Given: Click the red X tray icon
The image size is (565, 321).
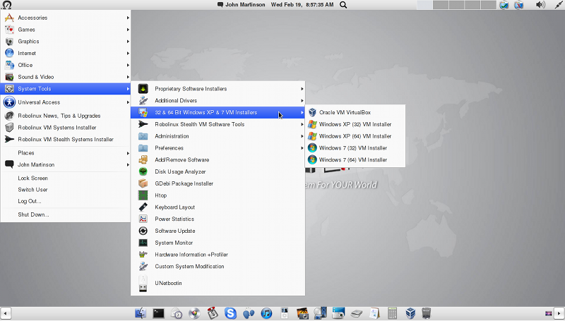Looking at the screenshot, I should 519,5.
